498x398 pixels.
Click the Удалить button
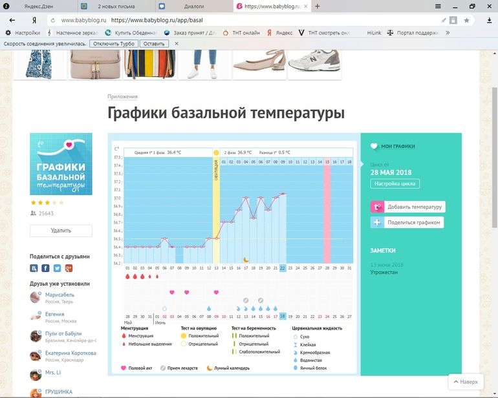point(61,231)
